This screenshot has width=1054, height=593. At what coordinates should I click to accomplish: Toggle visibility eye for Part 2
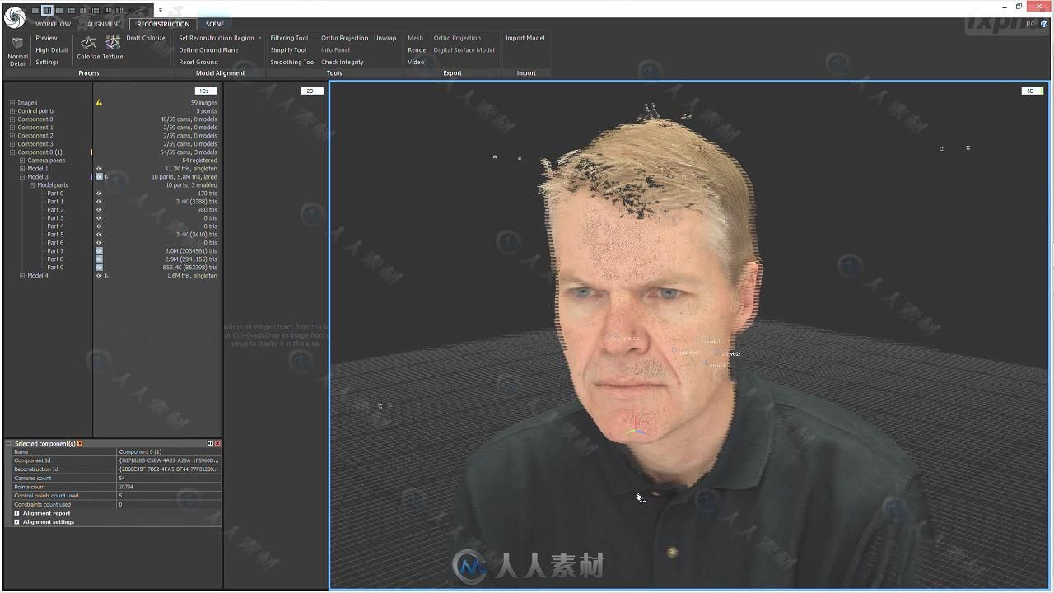99,210
